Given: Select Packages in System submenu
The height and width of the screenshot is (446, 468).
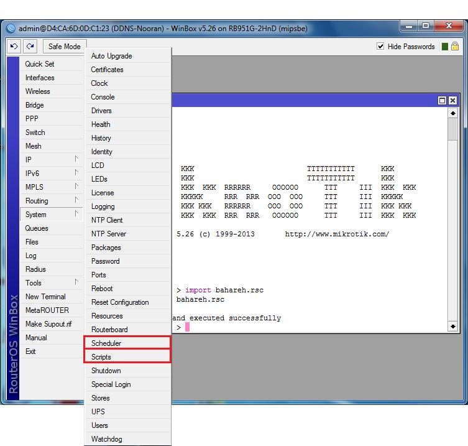Looking at the screenshot, I should coord(128,248).
